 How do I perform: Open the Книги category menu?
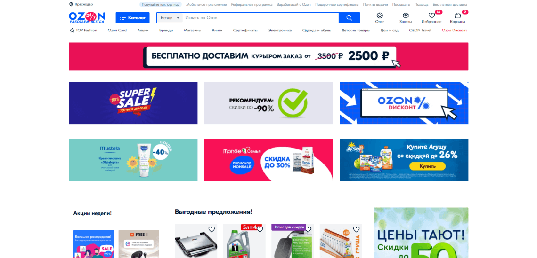point(217,31)
